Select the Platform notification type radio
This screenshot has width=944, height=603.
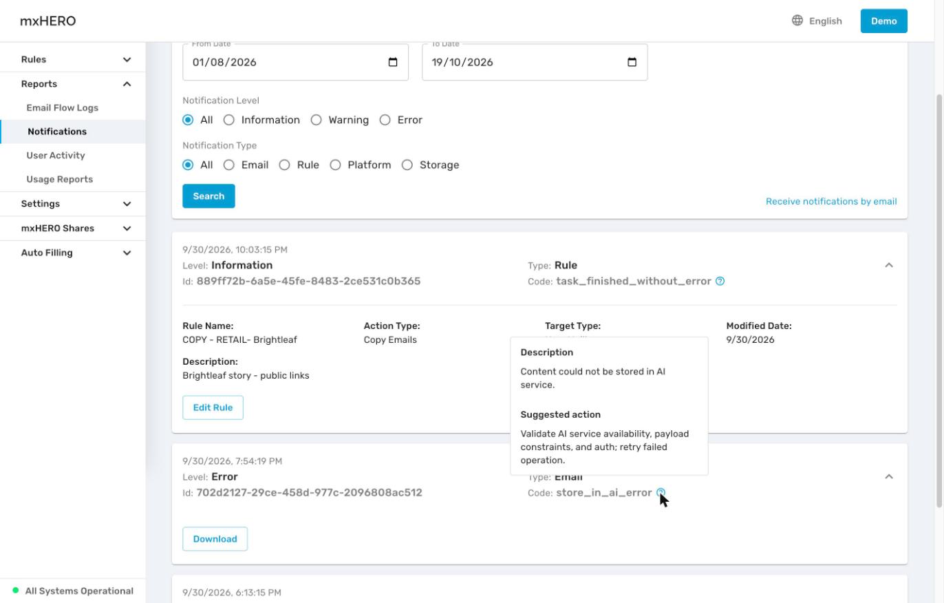336,165
